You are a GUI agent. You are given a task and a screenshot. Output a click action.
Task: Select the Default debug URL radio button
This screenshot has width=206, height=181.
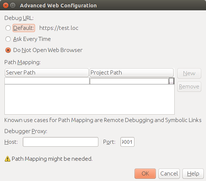8,28
